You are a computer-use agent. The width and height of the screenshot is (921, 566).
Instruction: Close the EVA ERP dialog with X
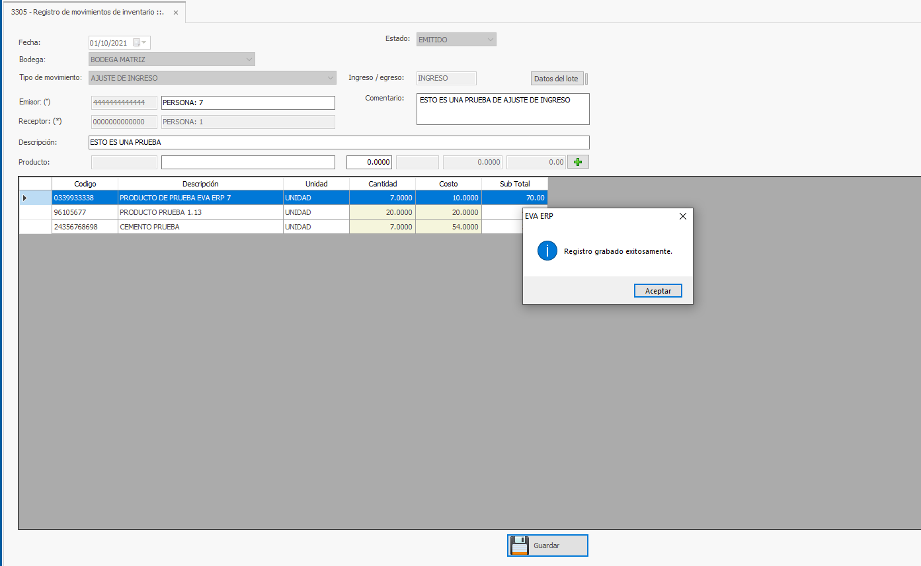683,216
